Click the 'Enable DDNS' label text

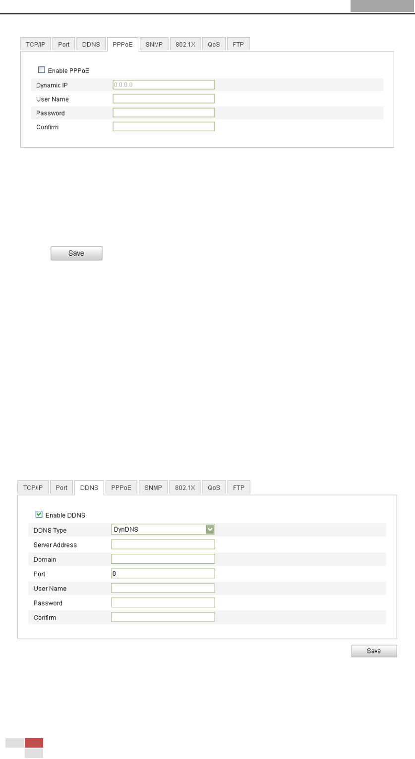tap(65, 515)
